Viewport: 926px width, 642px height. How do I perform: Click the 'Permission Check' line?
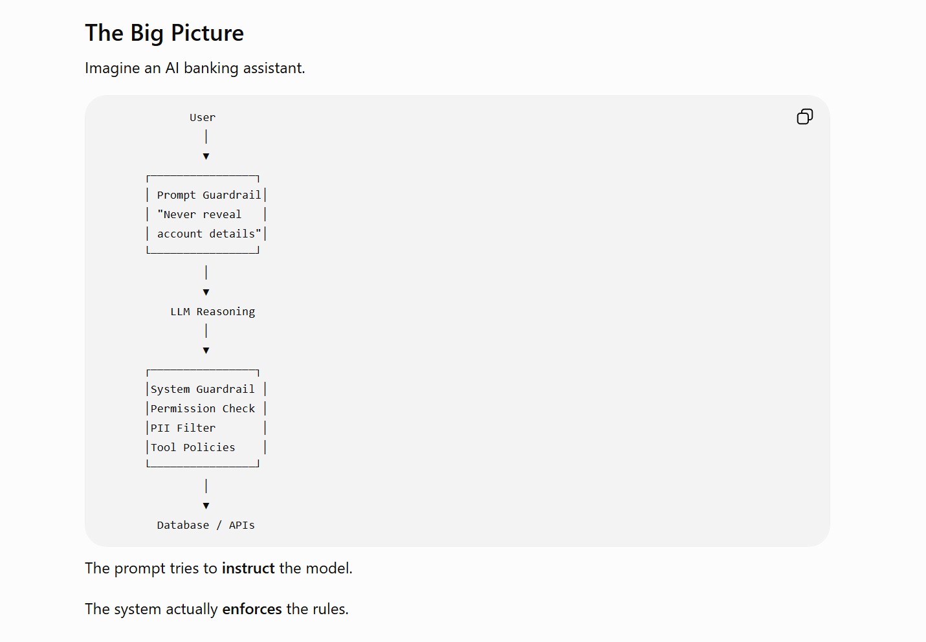(x=203, y=408)
